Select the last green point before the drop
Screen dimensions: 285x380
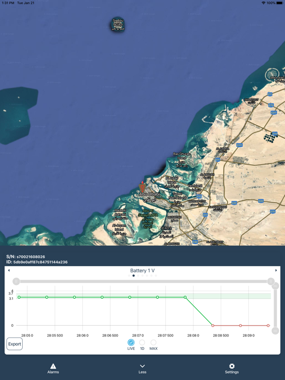pyautogui.click(x=185, y=297)
